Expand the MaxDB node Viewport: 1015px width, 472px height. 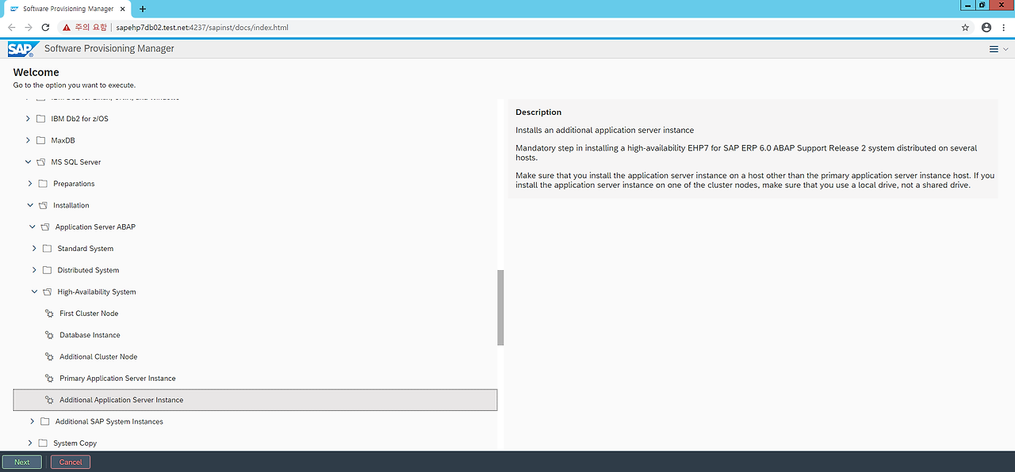click(29, 140)
